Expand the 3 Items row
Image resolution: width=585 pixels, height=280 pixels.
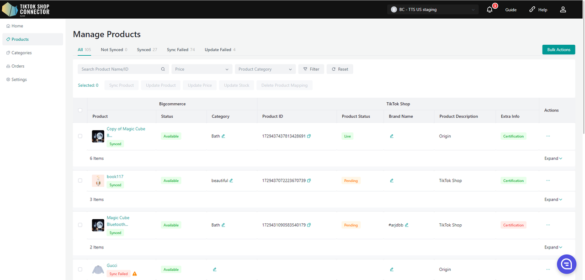(x=553, y=200)
